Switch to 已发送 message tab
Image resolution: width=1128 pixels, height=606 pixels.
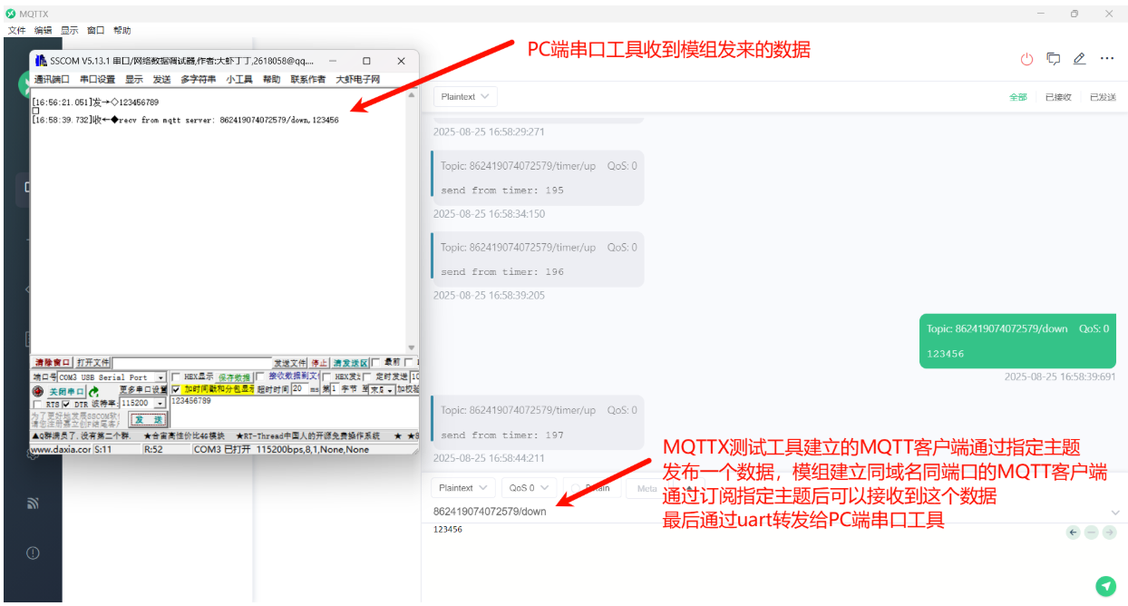click(1103, 97)
